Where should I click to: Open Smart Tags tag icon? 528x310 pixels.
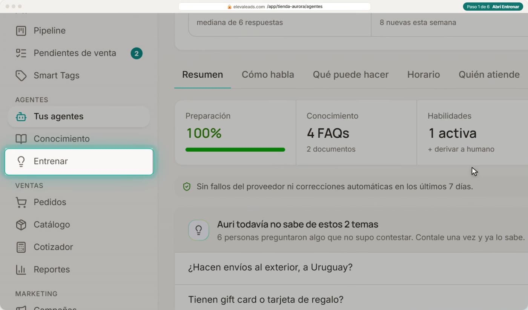[x=21, y=75]
